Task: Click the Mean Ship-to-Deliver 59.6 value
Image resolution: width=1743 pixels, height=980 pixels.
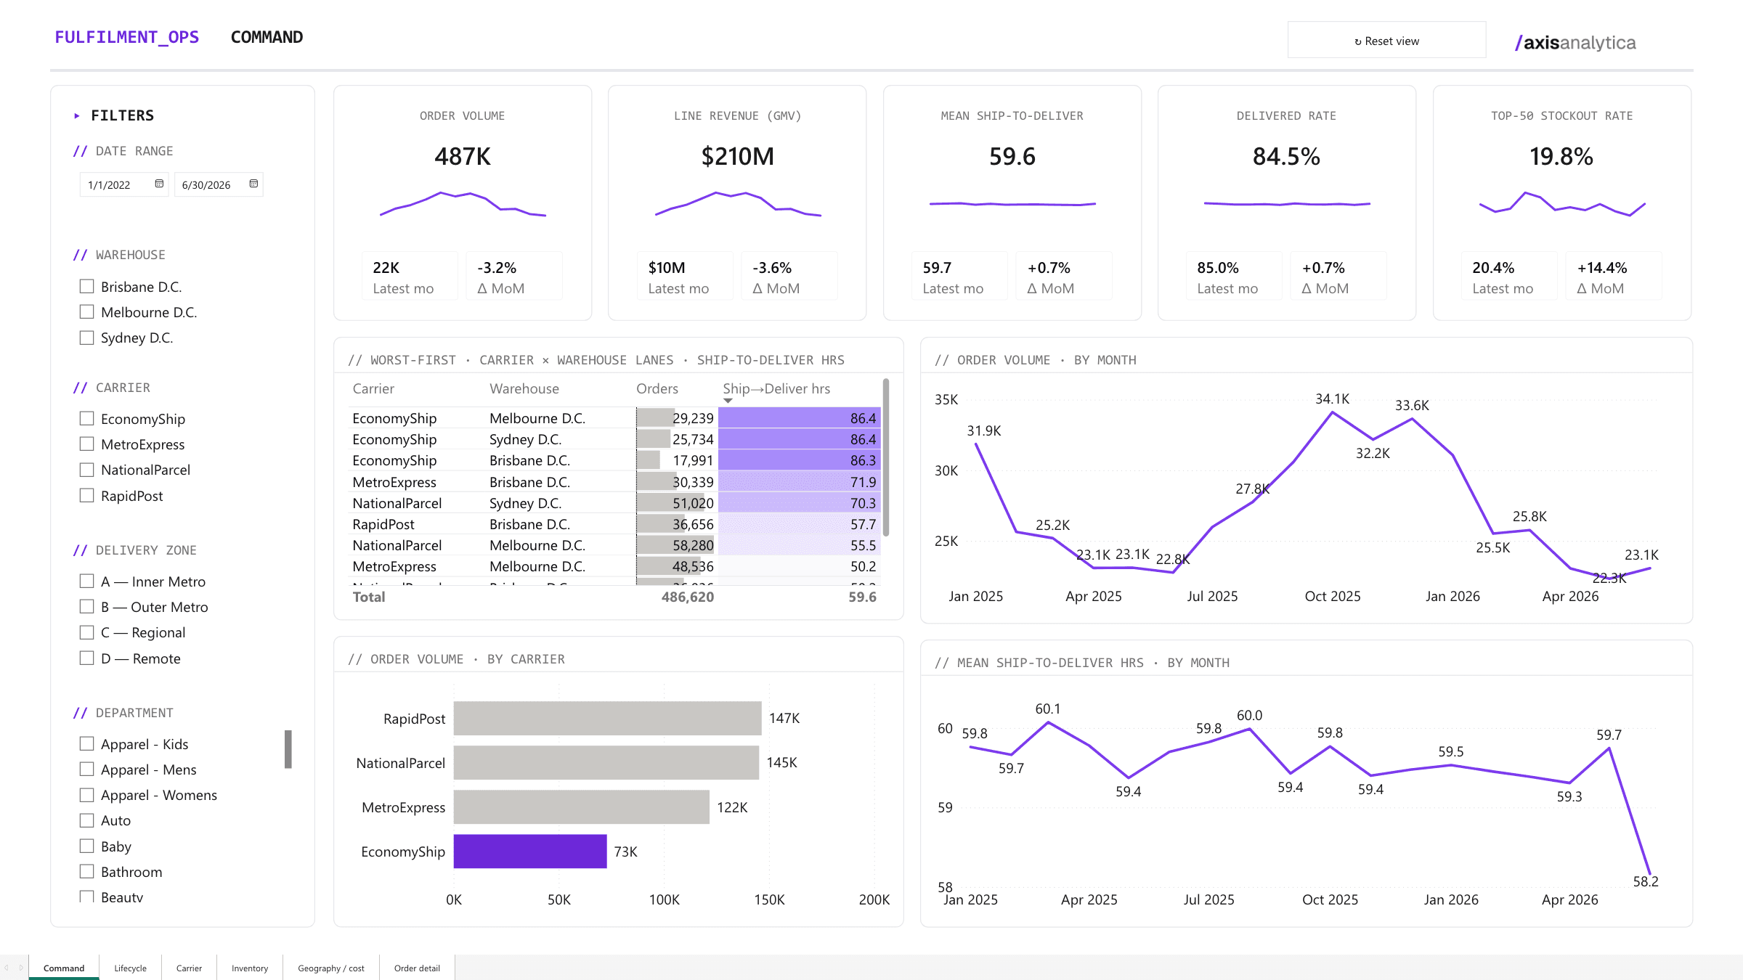Action: 1012,157
